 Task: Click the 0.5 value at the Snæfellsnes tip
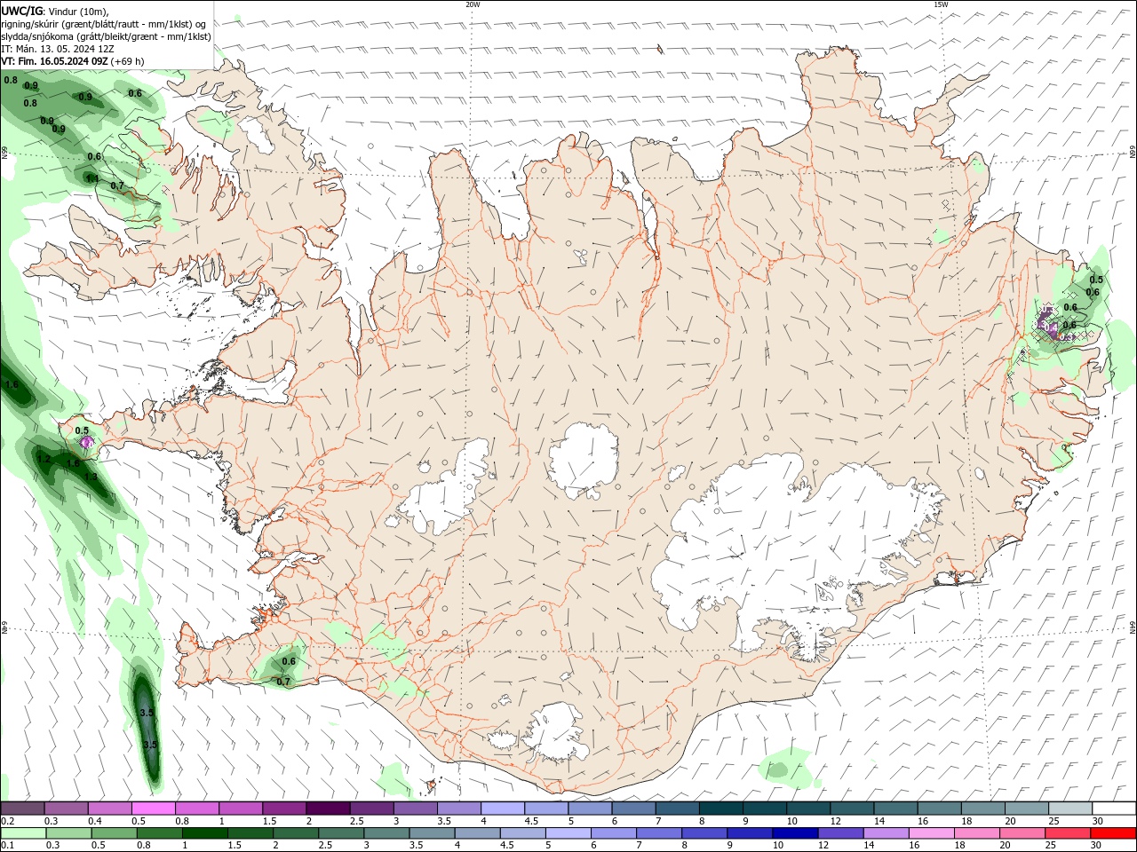(82, 430)
